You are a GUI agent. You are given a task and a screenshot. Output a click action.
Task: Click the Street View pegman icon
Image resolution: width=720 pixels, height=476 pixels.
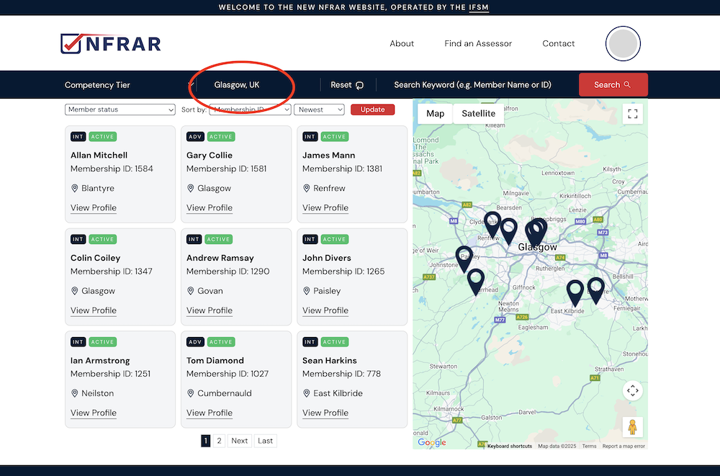click(632, 427)
